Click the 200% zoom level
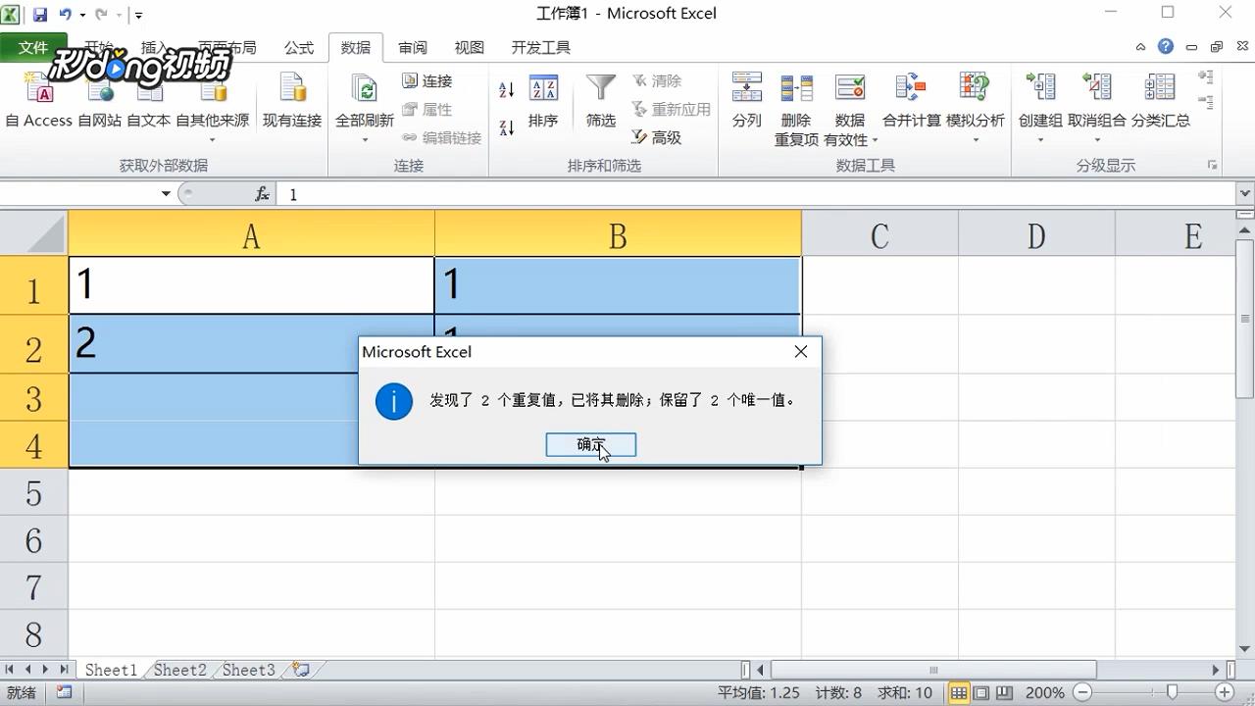Viewport: 1255px width, 706px height. [1045, 693]
